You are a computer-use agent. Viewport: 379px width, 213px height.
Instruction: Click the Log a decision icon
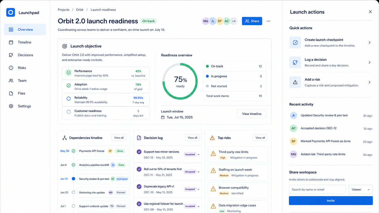pos(295,62)
